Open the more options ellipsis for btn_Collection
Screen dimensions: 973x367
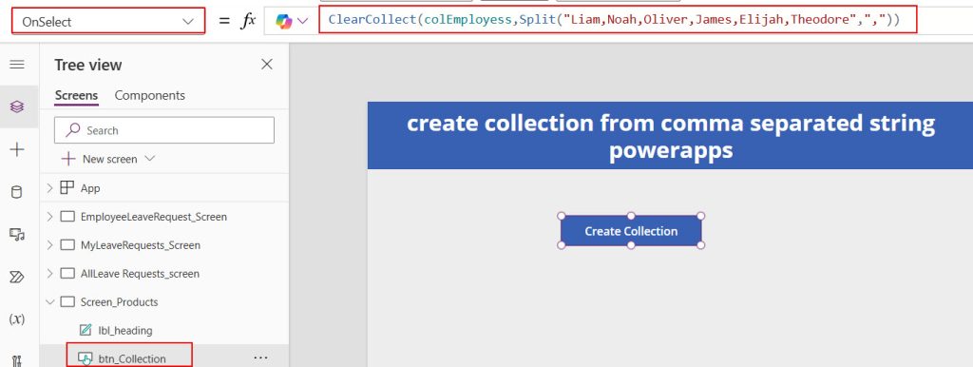click(260, 357)
